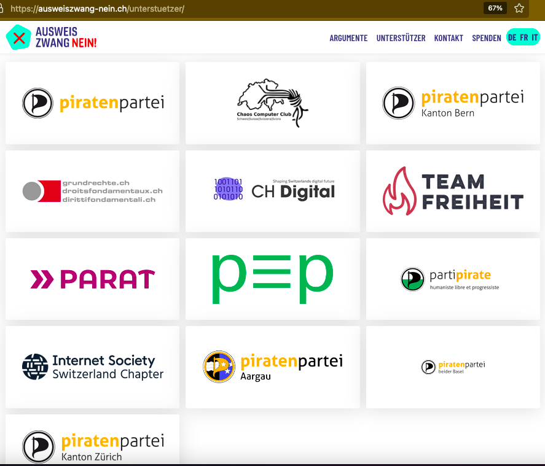Click the 67% zoom level indicator
Screen dimensions: 545x466
(495, 8)
